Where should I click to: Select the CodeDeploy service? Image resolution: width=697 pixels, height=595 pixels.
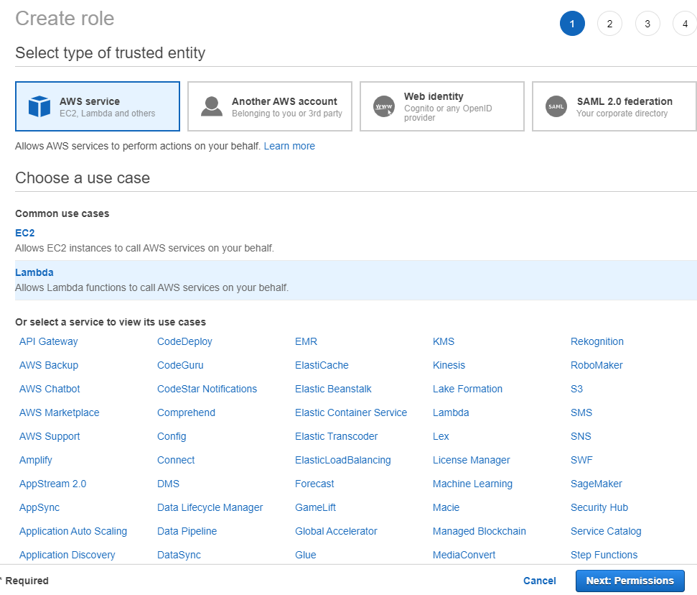pyautogui.click(x=185, y=341)
